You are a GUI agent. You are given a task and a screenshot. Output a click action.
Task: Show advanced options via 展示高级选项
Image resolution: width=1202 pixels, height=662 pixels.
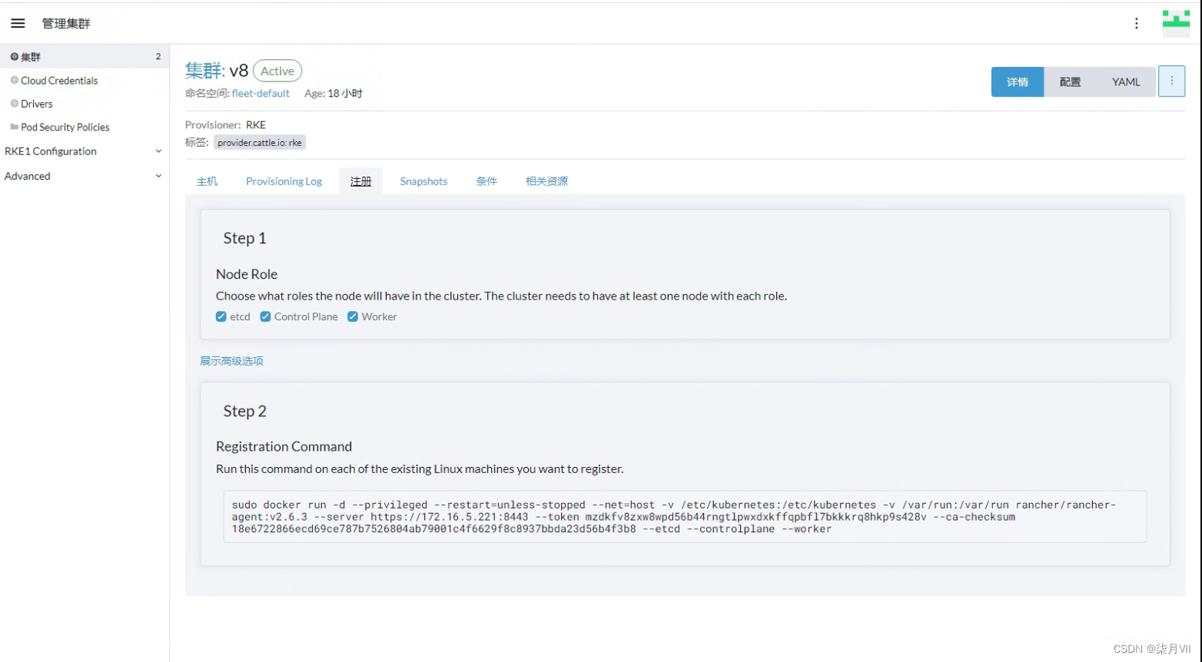click(231, 361)
